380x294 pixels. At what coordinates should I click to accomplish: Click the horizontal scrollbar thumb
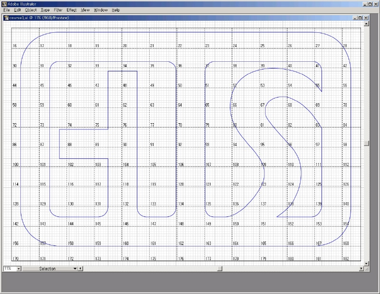coord(220,268)
